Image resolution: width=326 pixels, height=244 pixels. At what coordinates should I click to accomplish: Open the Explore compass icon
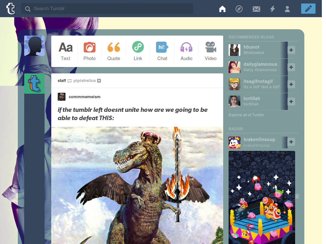[239, 9]
